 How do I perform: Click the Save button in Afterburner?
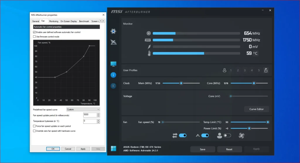(203, 149)
